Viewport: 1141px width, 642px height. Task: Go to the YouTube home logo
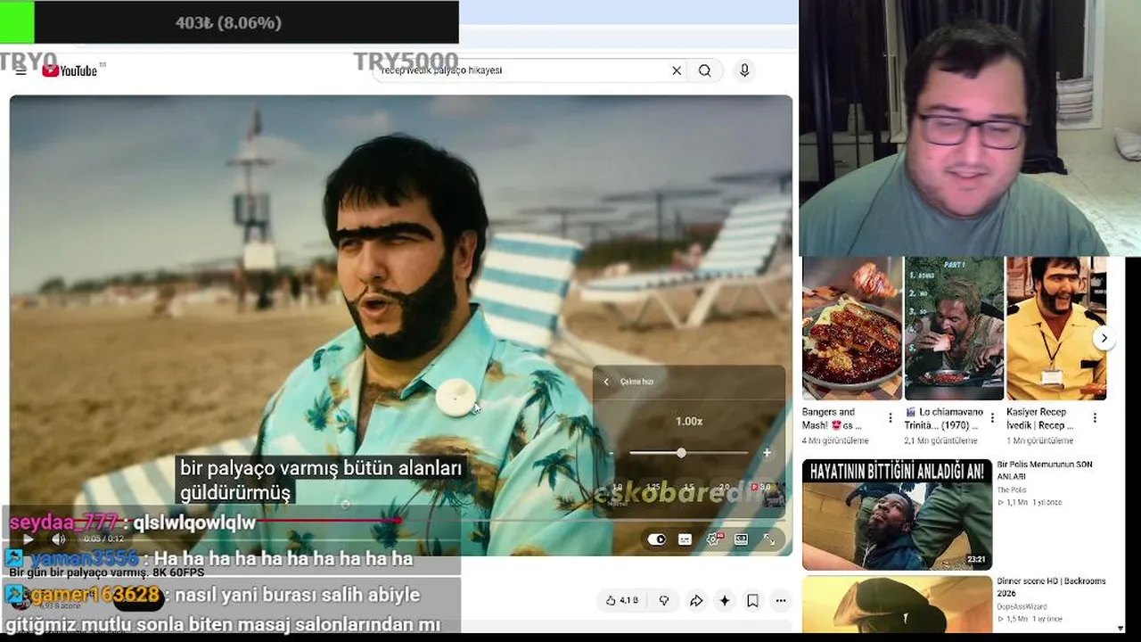70,70
